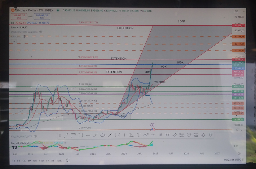Select the 1M time range
This screenshot has width=256, height=169.
click(24, 161)
